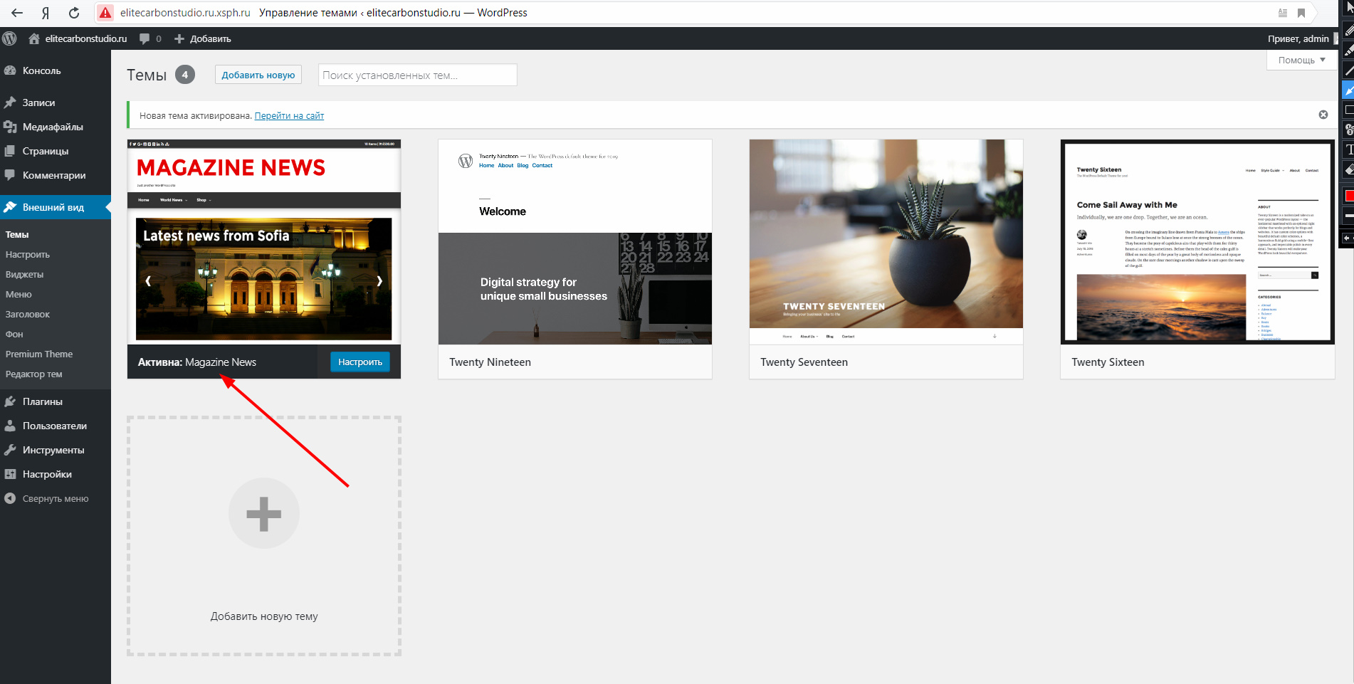
Task: Click the installed themes search field
Action: [417, 75]
